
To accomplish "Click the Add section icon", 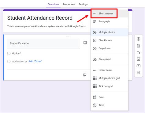I will [138, 73].
